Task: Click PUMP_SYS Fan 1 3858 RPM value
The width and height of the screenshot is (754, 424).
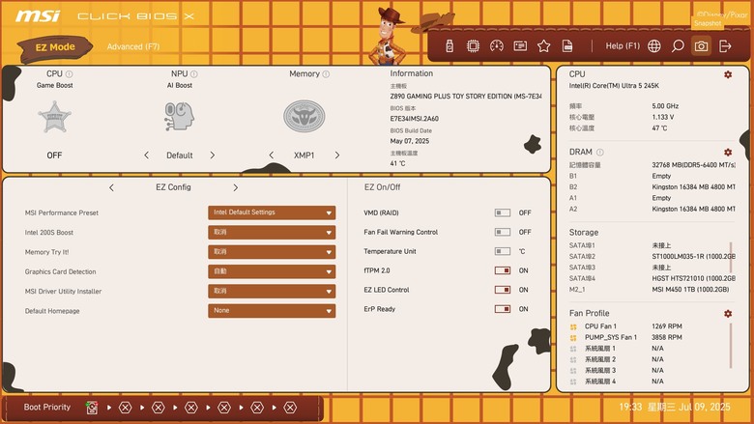Action: coord(666,338)
